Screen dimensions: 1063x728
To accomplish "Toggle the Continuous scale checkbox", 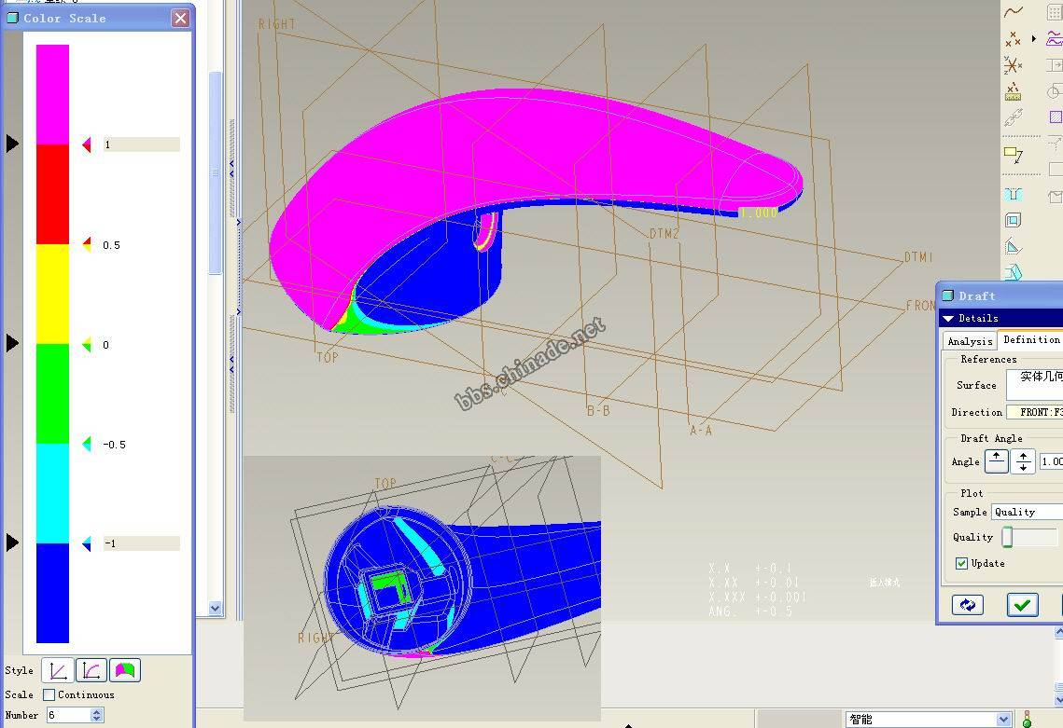I will pyautogui.click(x=49, y=694).
